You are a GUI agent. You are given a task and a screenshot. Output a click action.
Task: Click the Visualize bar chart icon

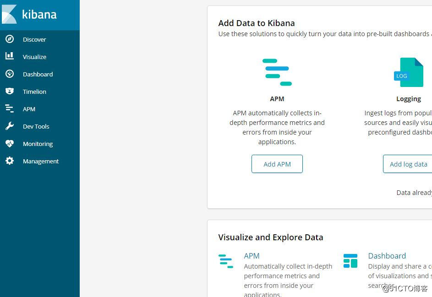click(10, 56)
